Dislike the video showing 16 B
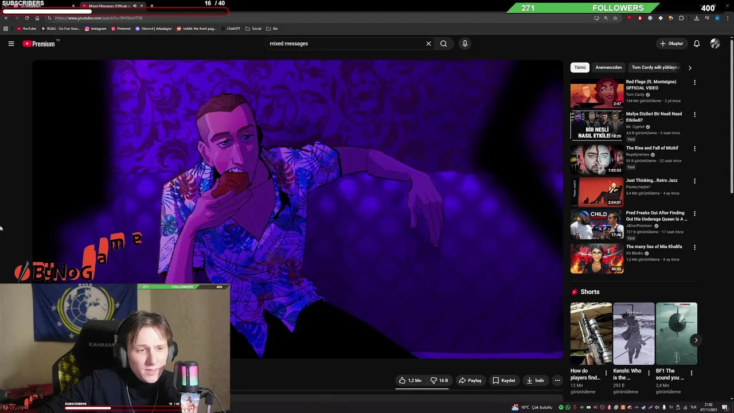Screen dimensions: 734x413 click(x=439, y=380)
